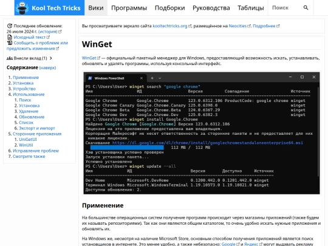Go to Устройство in contents
The width and height of the screenshot is (328, 246).
[24, 89]
